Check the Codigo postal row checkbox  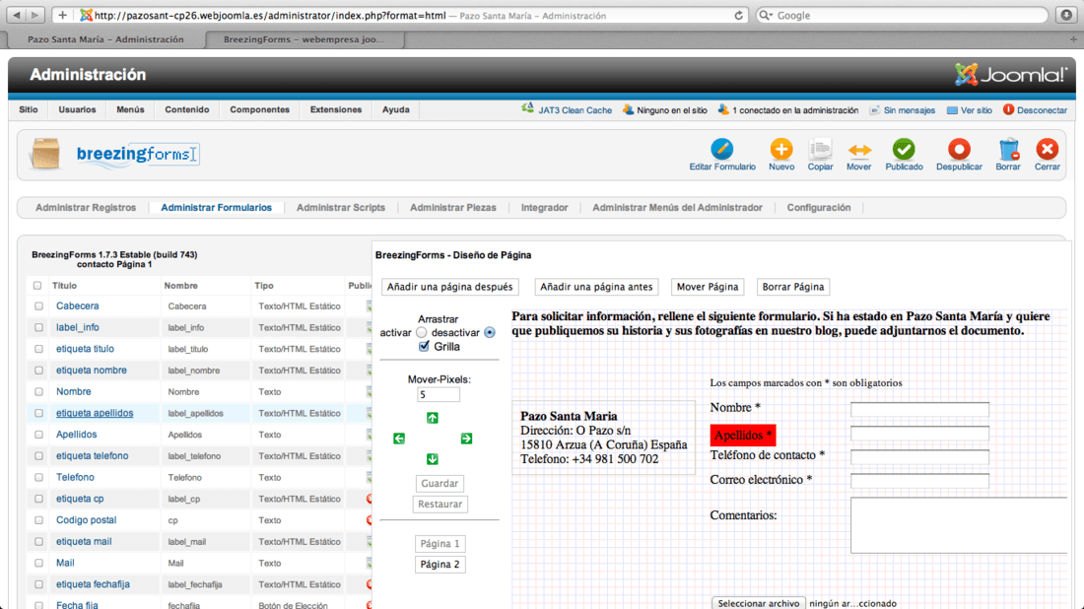[38, 520]
